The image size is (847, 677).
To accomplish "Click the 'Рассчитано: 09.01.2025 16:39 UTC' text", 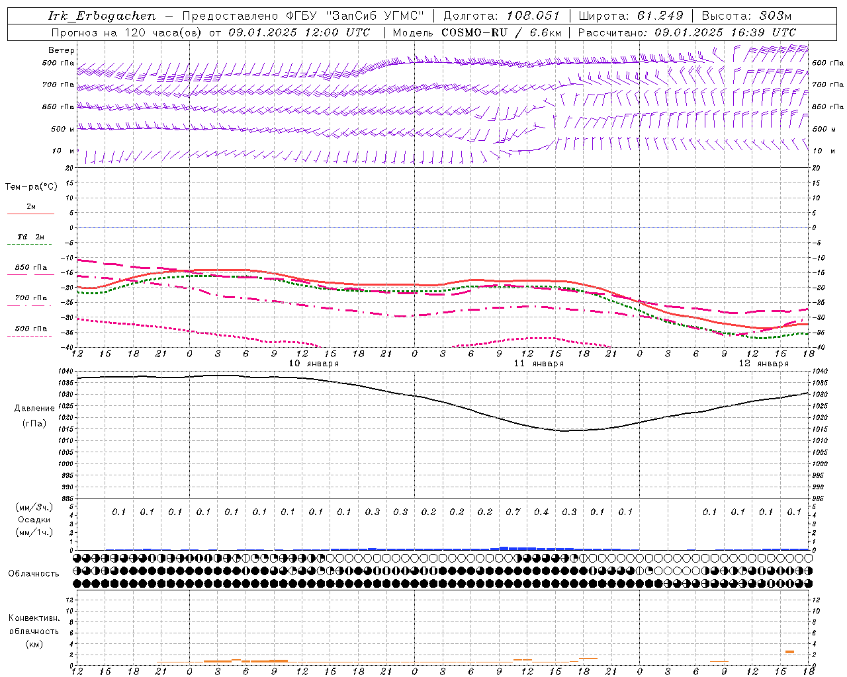I will click(x=687, y=32).
